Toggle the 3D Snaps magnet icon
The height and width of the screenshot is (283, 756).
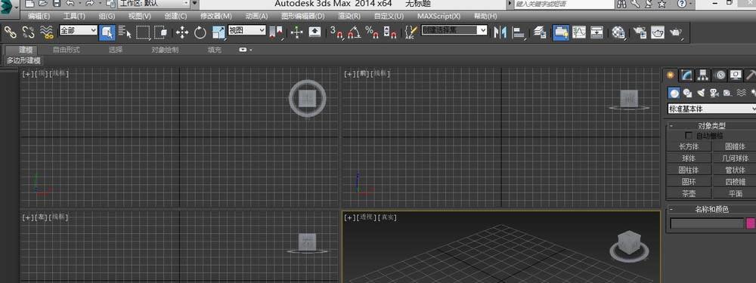(336, 32)
